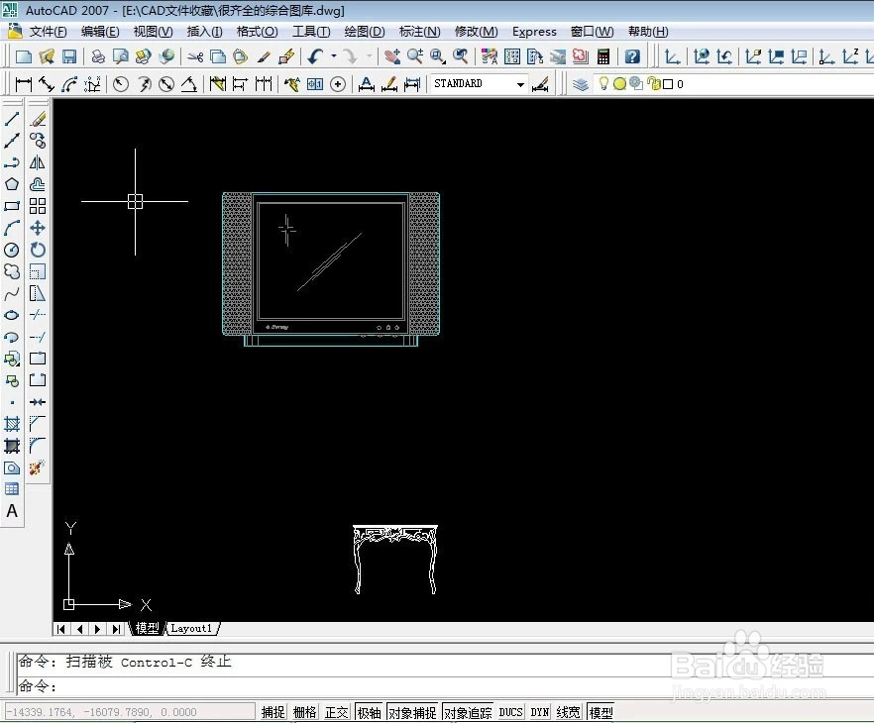Select the Hatch tool

[12, 424]
